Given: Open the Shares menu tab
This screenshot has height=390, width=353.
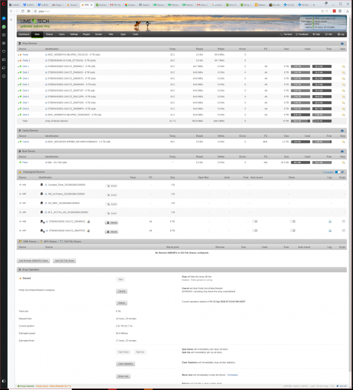Looking at the screenshot, I should point(49,34).
